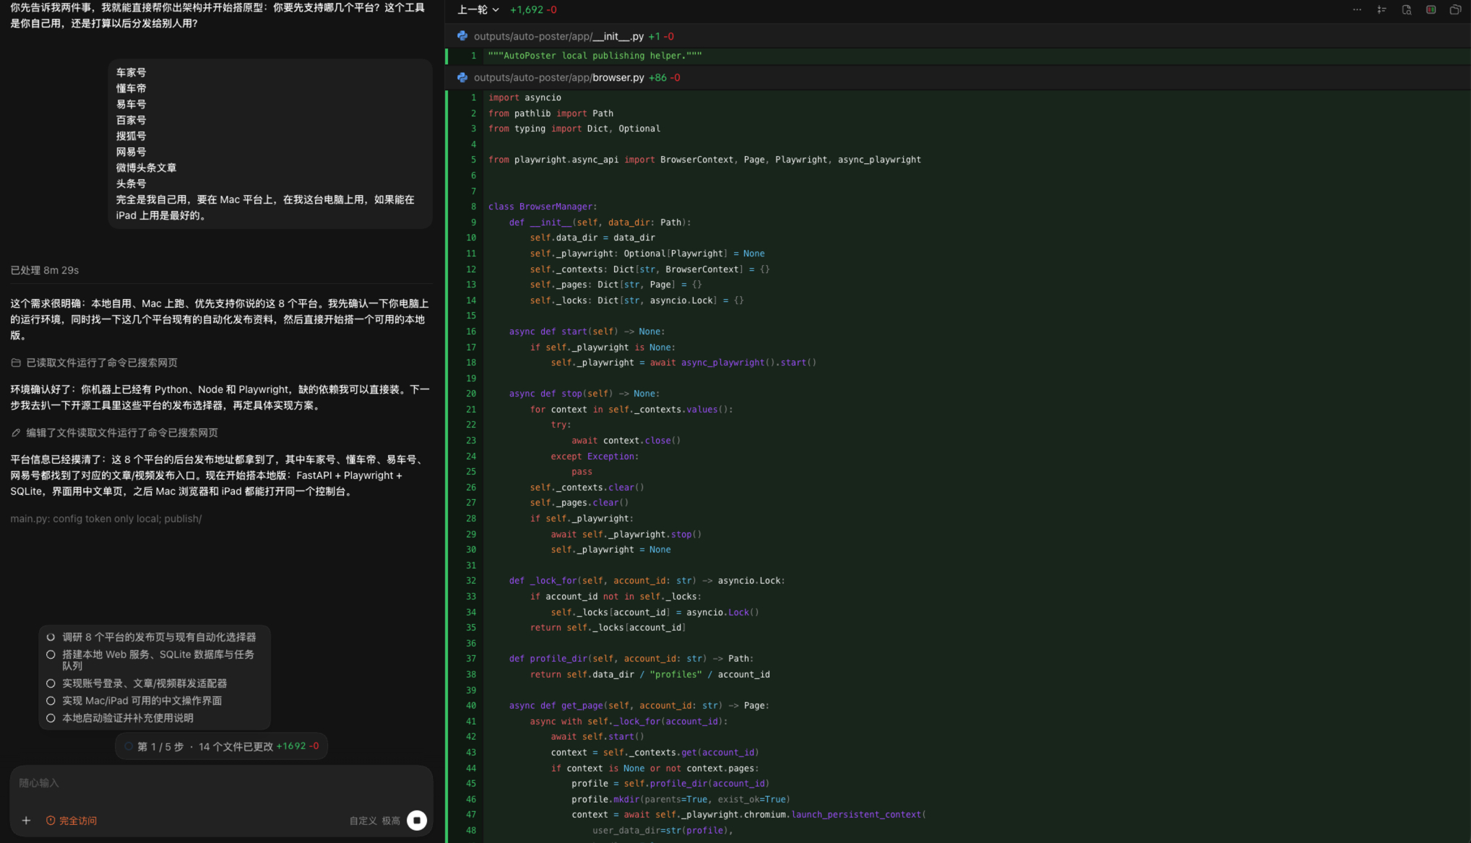Viewport: 1471px width, 843px height.
Task: Click the def profile_dir code line
Action: tap(631, 659)
